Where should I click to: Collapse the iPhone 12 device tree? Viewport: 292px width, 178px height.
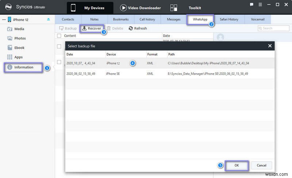(x=4, y=20)
